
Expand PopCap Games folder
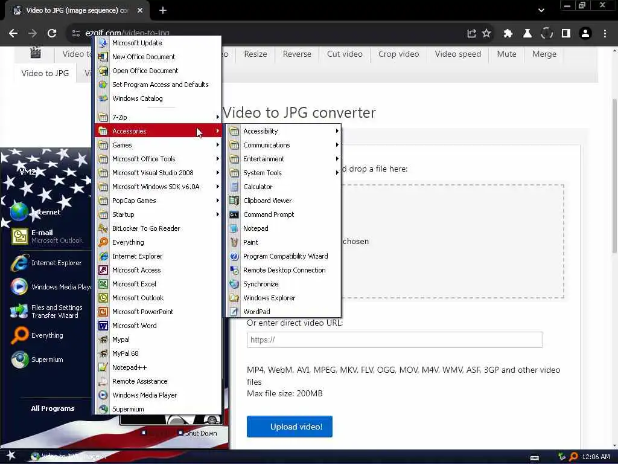[x=158, y=201]
